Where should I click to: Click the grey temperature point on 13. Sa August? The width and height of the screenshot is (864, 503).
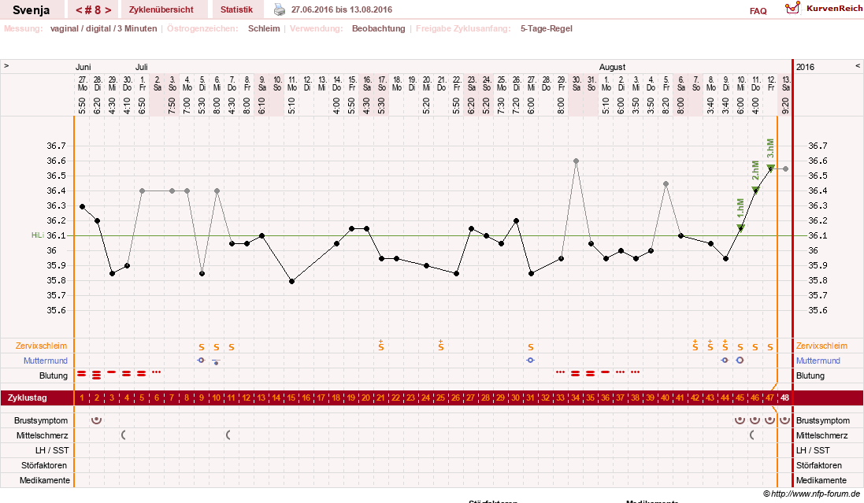click(785, 168)
